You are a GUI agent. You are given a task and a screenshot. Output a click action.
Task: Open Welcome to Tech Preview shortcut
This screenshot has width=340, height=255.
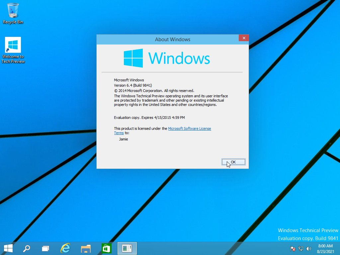13,50
